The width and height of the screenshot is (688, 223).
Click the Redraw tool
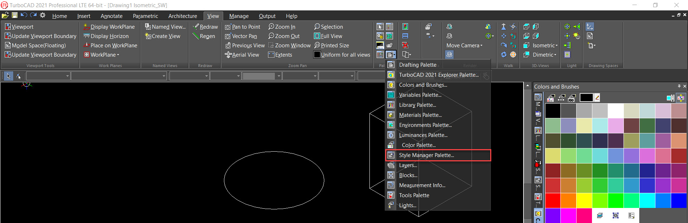[205, 27]
